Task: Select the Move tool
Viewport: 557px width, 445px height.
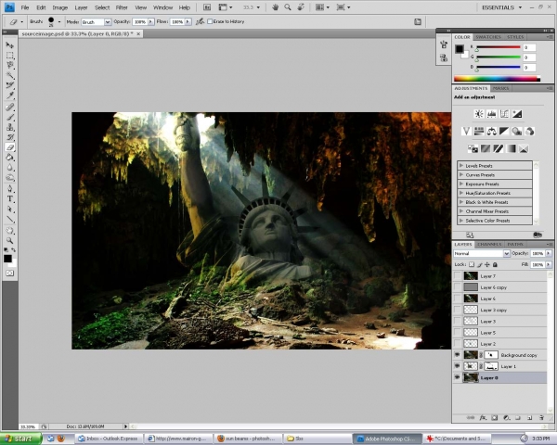Action: 10,45
